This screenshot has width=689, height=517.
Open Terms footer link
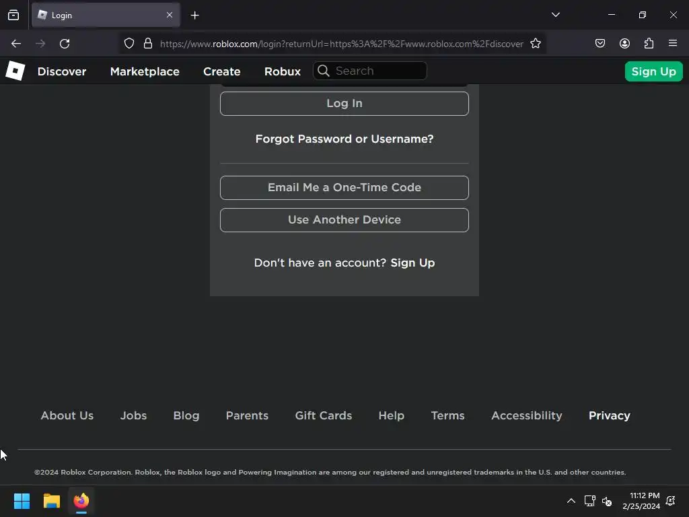(x=447, y=415)
